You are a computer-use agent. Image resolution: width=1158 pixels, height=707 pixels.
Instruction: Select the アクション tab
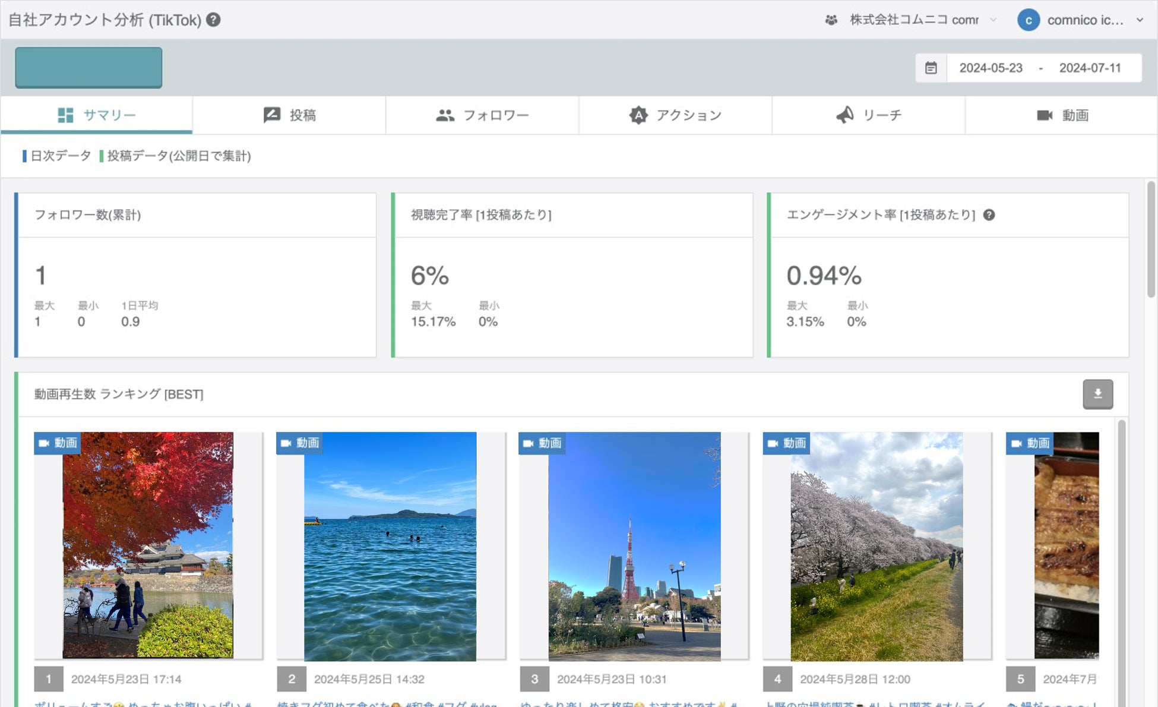[675, 115]
